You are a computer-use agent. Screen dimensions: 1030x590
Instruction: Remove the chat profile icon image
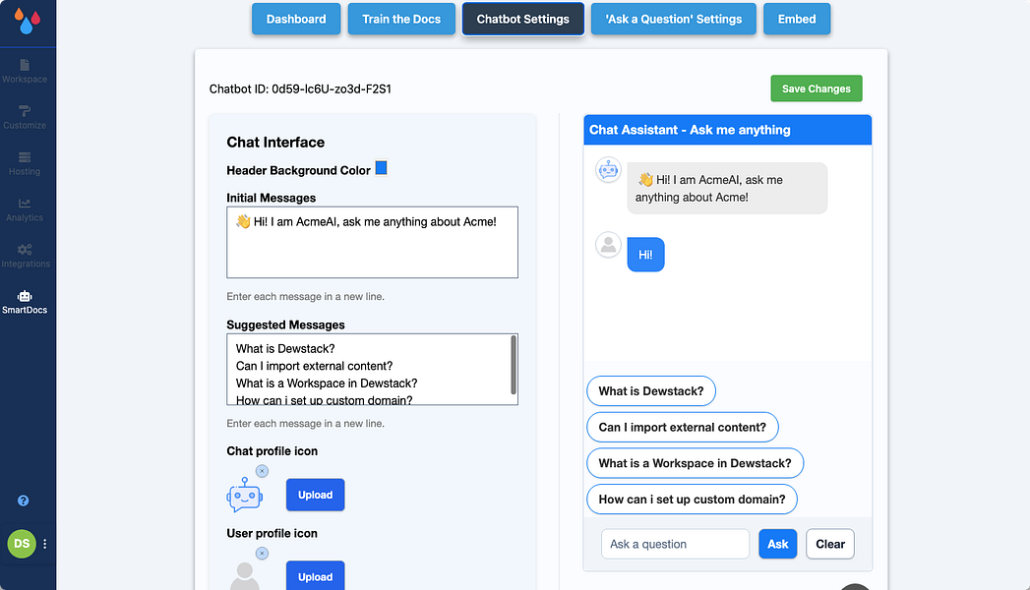262,471
